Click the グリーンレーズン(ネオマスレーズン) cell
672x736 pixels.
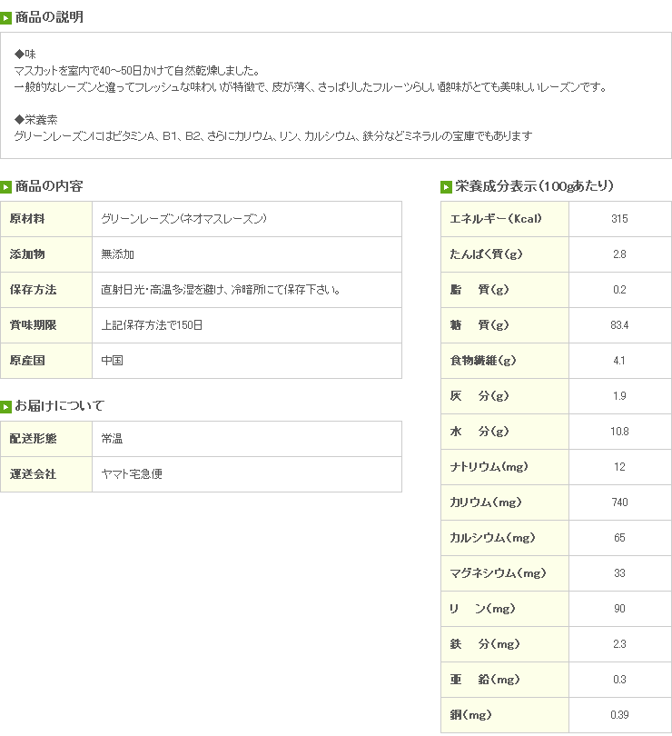click(247, 219)
